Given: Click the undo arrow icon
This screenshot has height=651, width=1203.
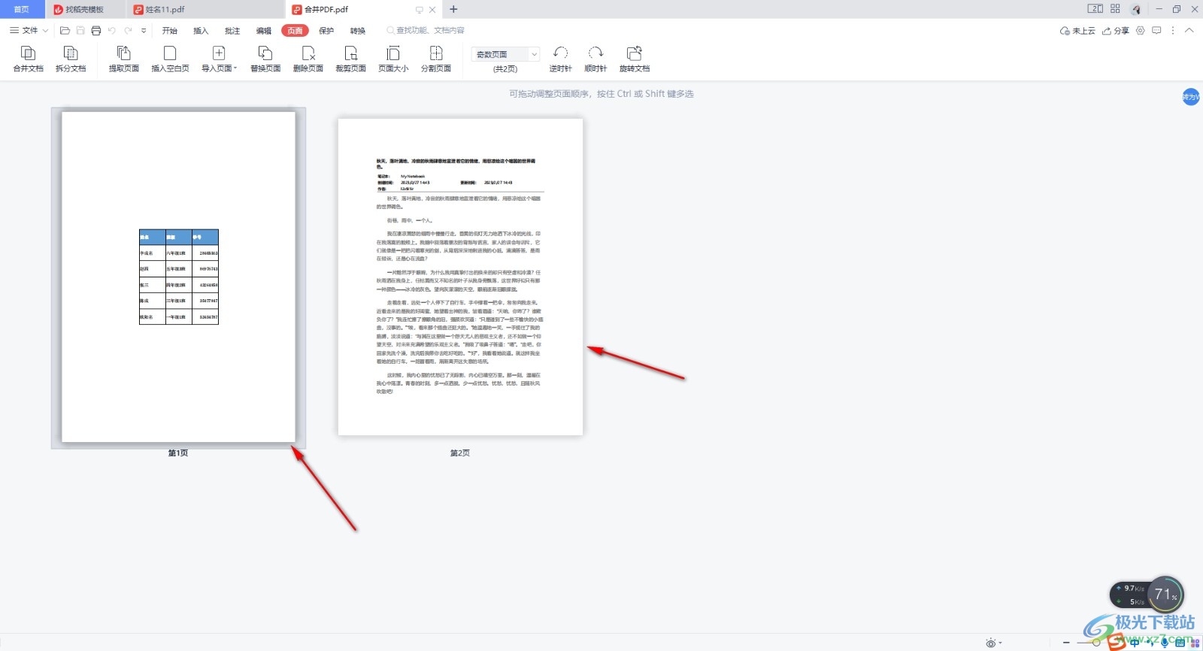Looking at the screenshot, I should pyautogui.click(x=112, y=31).
